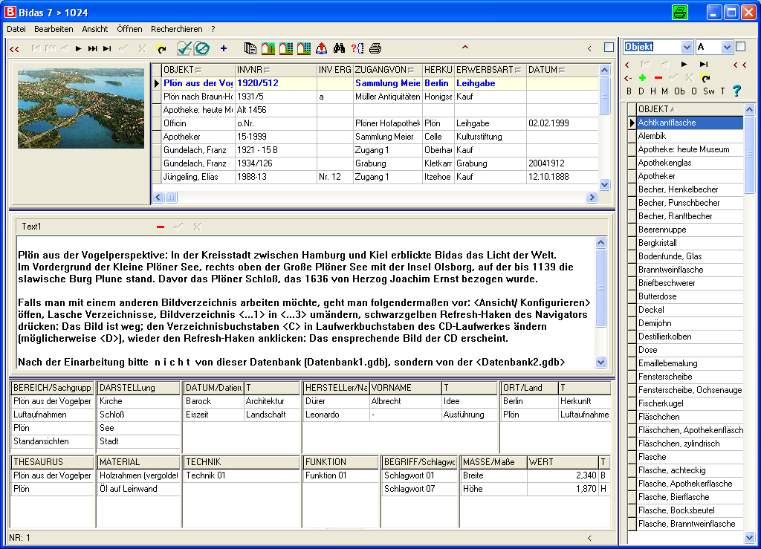Tick the checkbox at main toolbar's right end
761x549 pixels.
click(609, 47)
